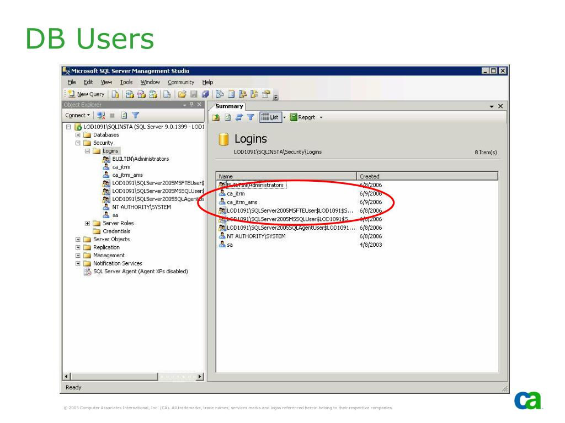This screenshot has height=423, width=565.
Task: Open the Community menu
Action: pyautogui.click(x=181, y=83)
